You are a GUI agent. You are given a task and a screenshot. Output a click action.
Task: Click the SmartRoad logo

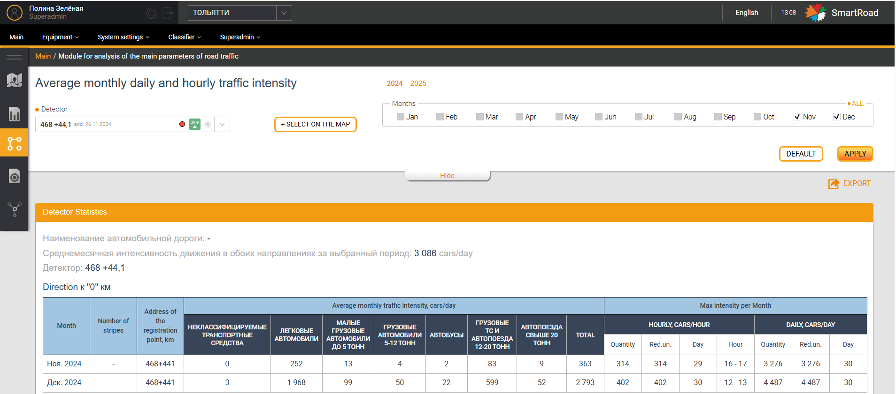842,13
